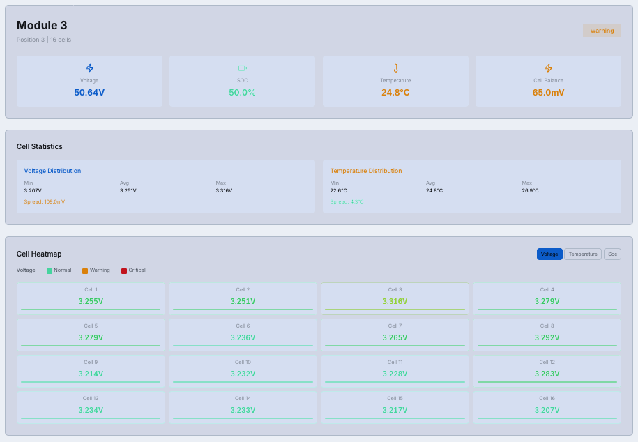The image size is (638, 442).
Task: Switch heatmap to Temperature view
Action: point(583,254)
